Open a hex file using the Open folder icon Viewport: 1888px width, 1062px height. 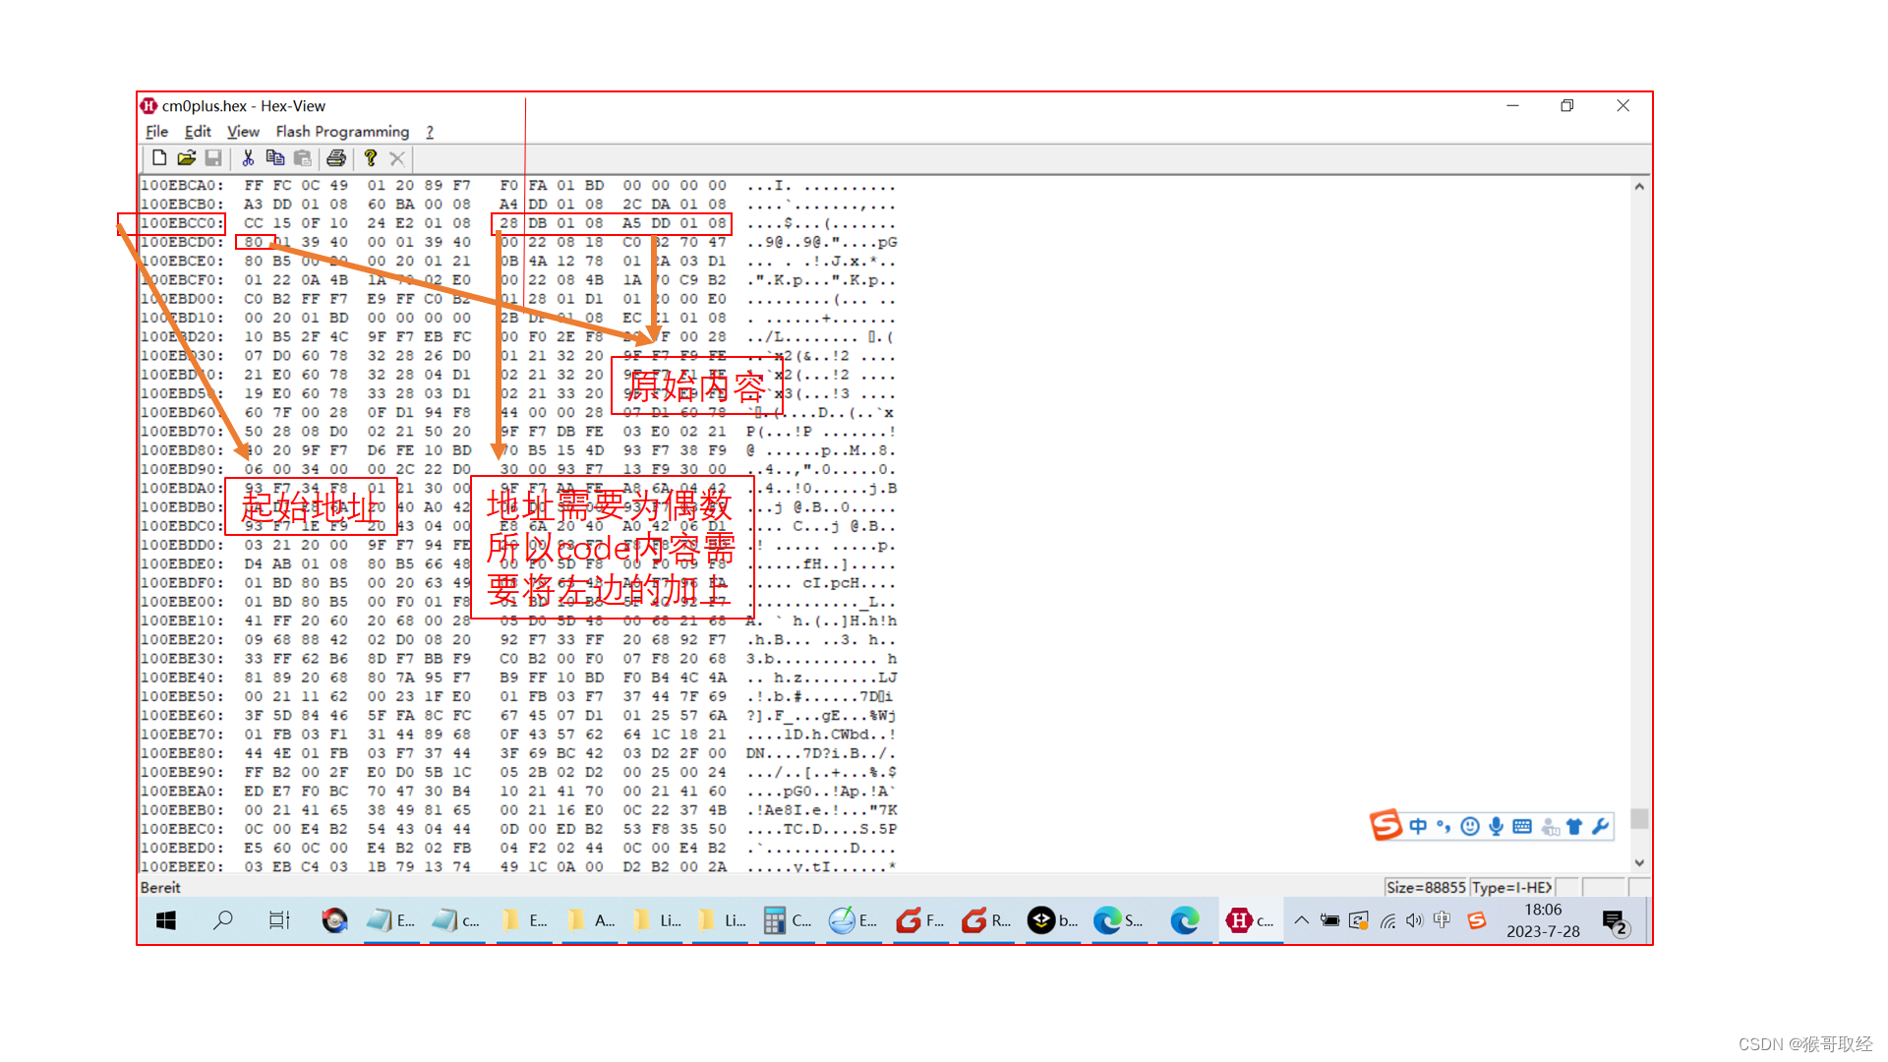(187, 157)
